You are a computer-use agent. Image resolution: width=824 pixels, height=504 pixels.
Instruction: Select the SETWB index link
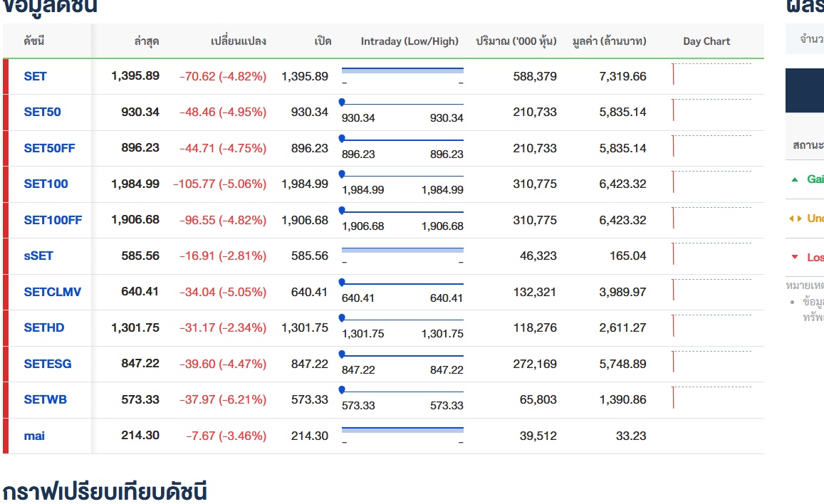tap(45, 399)
